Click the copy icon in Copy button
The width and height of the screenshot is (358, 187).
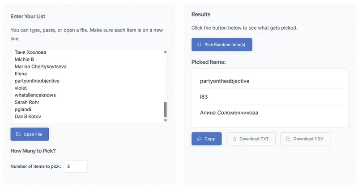click(x=199, y=139)
